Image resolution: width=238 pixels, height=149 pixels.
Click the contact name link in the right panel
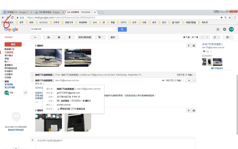(213, 44)
